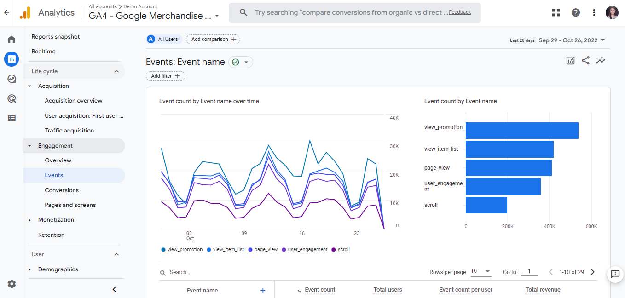Open the Rows per page dropdown
Viewport: 625px width, 298px height.
[480, 272]
